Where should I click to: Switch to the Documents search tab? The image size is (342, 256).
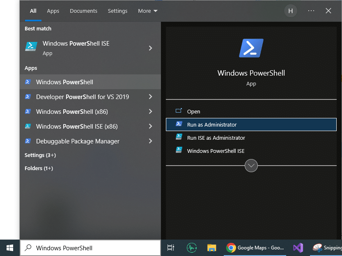click(83, 11)
